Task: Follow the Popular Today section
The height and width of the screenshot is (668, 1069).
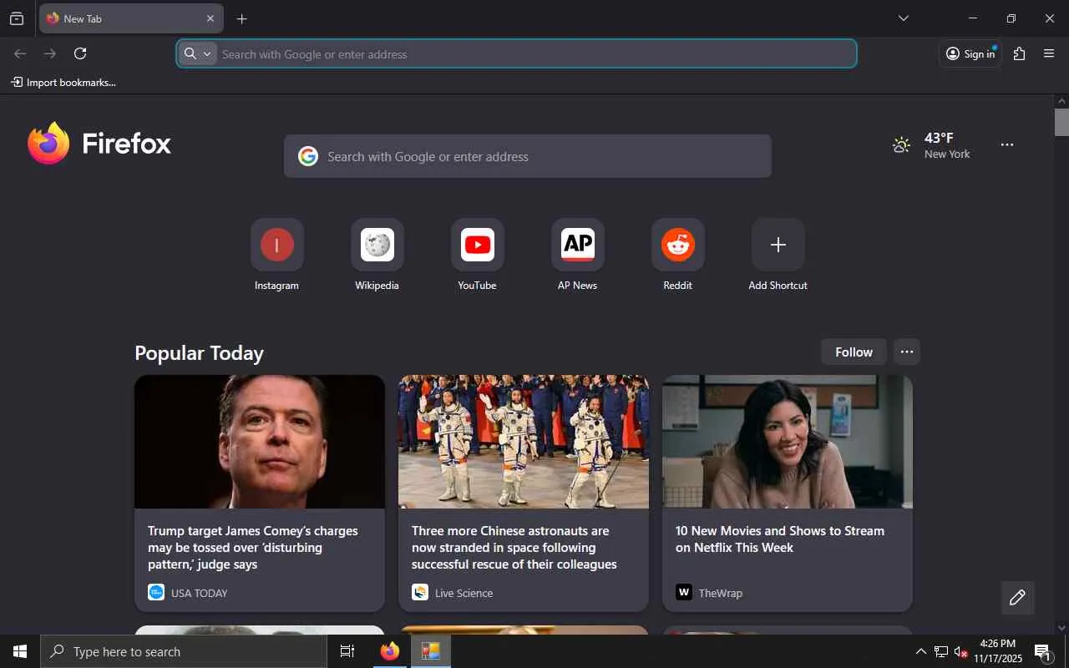Action: click(x=854, y=352)
